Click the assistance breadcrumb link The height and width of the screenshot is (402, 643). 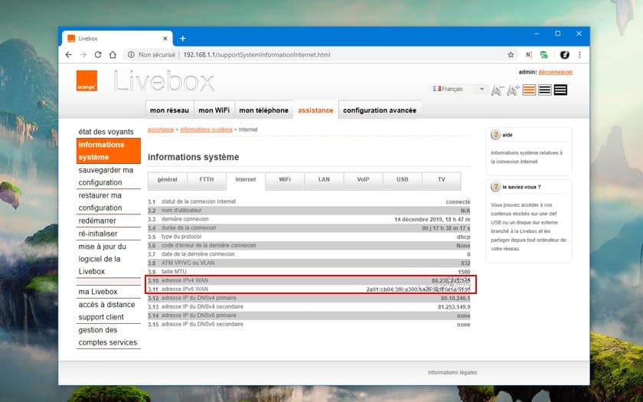pyautogui.click(x=161, y=129)
